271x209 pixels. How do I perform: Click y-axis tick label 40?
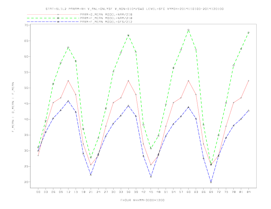pos(26,119)
